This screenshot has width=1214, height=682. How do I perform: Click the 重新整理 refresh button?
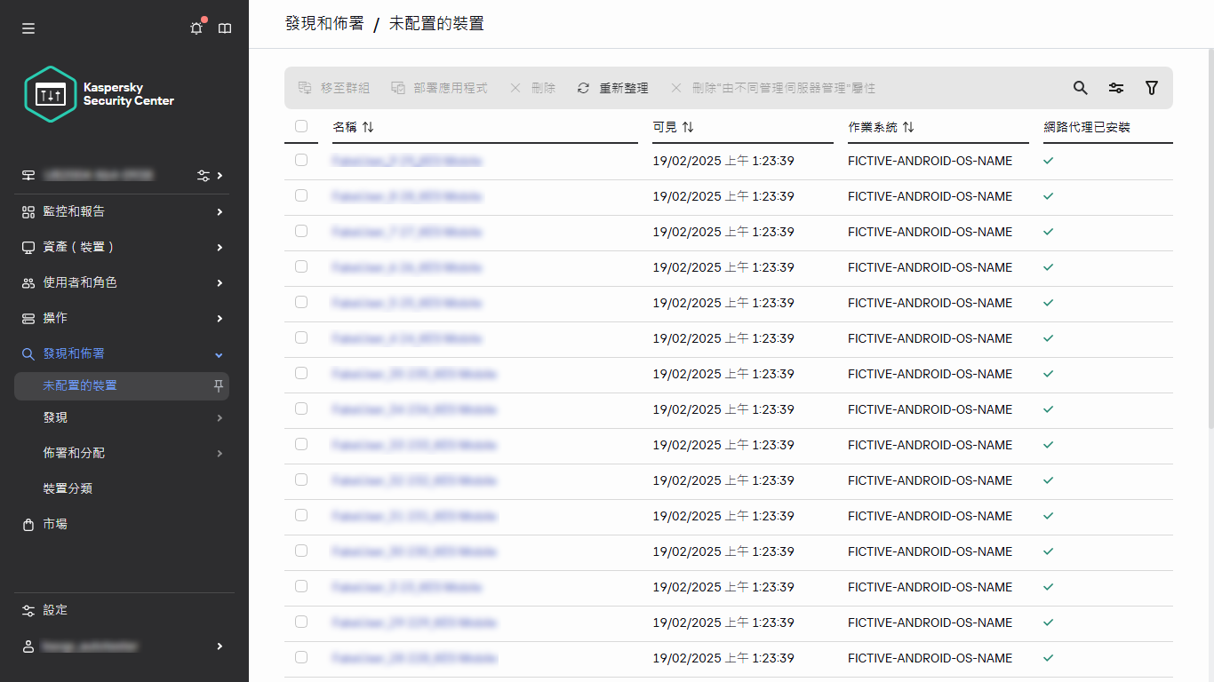(x=612, y=88)
